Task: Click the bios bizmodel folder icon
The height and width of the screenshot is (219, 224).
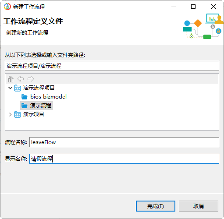Action: (24, 97)
